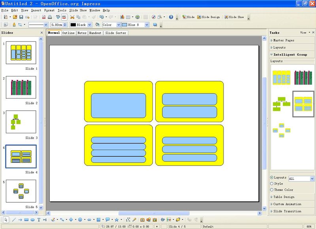Save the presentation with the Save icon
Viewport: 316px width, 229px height.
tap(21, 17)
